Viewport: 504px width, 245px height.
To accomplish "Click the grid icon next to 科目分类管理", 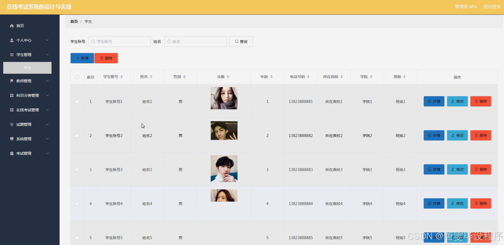I will pyautogui.click(x=12, y=95).
